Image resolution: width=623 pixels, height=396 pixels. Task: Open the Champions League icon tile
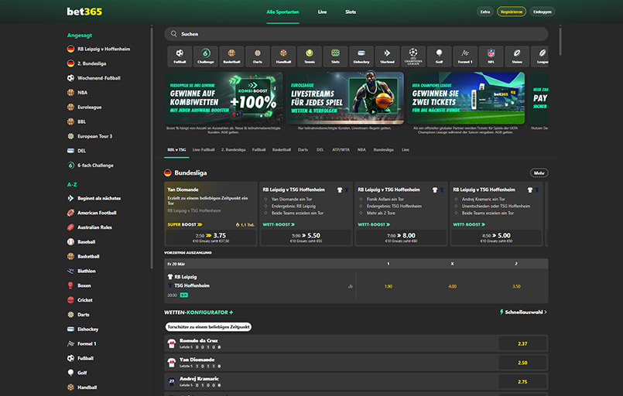413,56
